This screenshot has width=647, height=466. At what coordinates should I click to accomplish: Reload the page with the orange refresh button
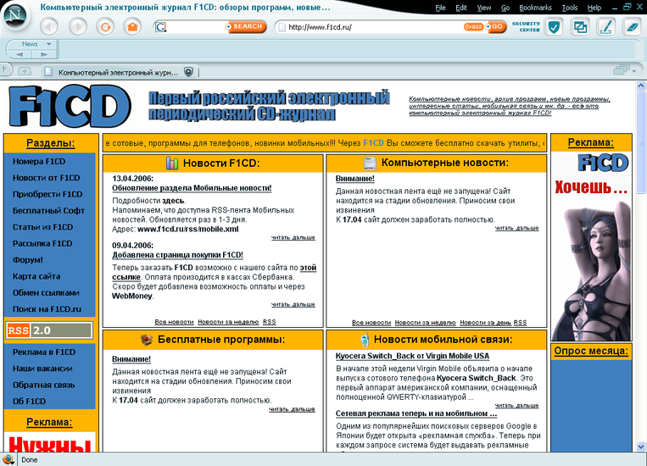pyautogui.click(x=105, y=27)
